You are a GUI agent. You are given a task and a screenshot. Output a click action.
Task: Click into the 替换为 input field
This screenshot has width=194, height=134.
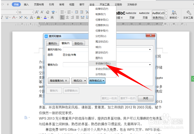(x=107, y=65)
